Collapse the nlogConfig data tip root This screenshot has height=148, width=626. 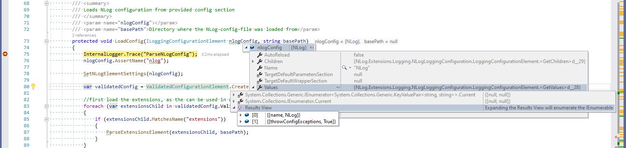click(x=246, y=48)
